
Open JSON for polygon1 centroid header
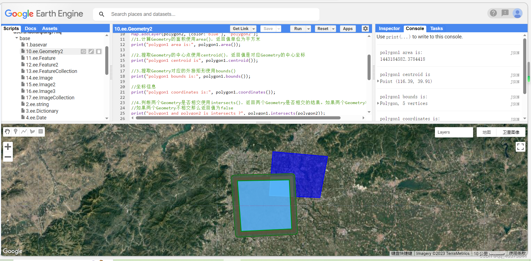515,75
